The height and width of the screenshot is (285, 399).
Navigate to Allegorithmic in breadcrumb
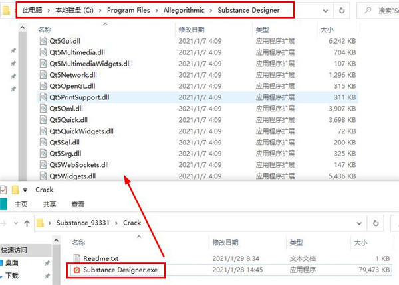184,10
